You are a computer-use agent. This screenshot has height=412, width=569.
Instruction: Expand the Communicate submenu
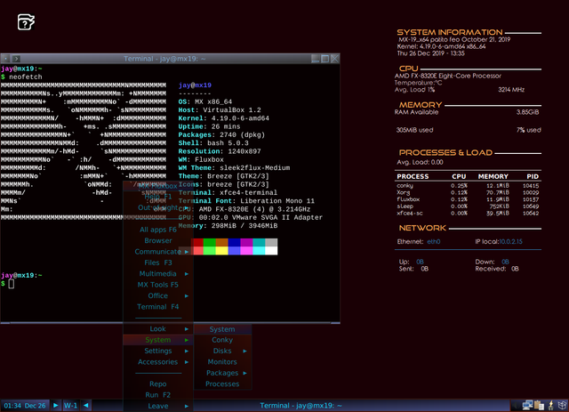click(158, 252)
